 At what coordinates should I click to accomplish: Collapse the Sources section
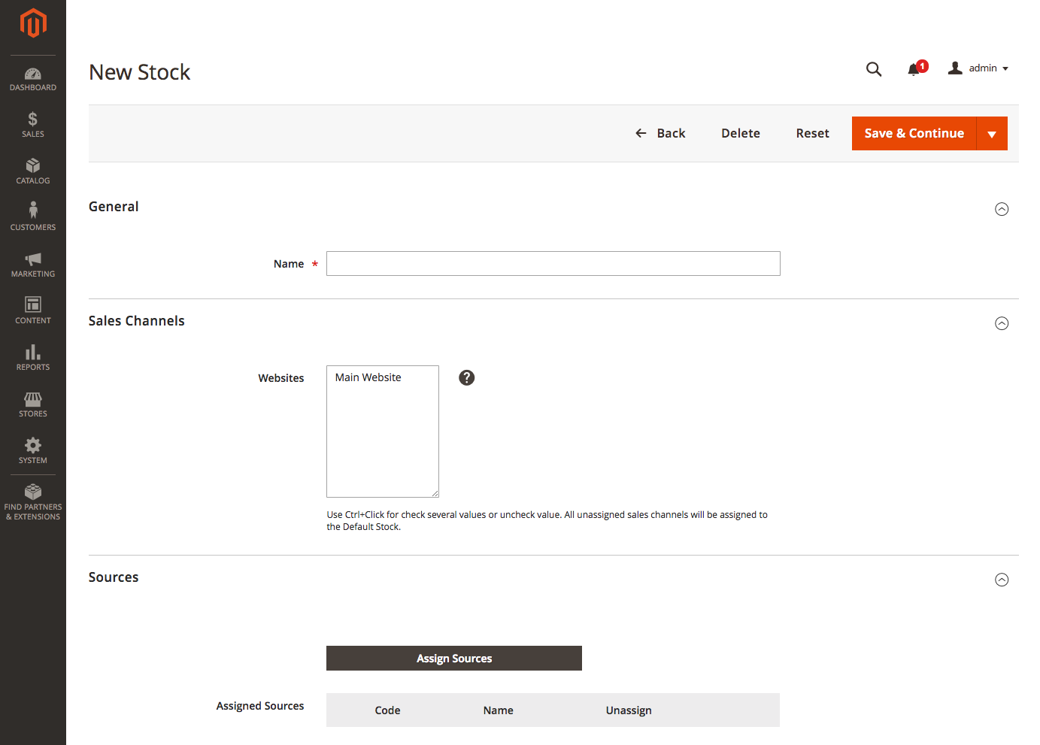click(x=1002, y=580)
